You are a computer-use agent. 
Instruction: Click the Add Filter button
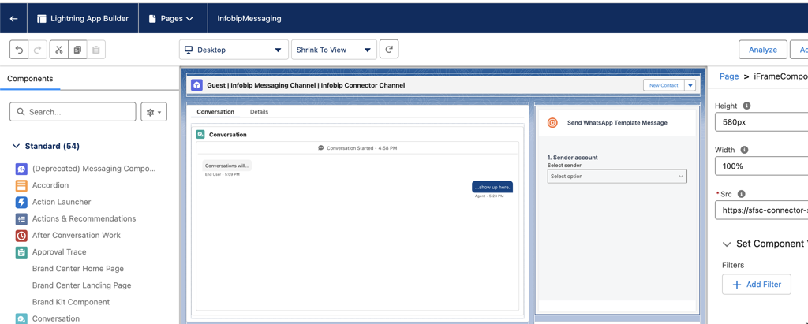pos(757,285)
